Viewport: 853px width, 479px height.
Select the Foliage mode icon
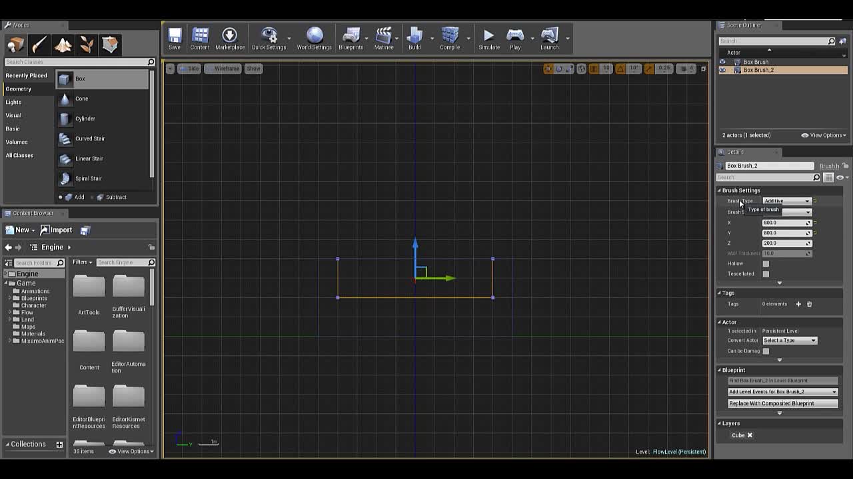tap(86, 45)
